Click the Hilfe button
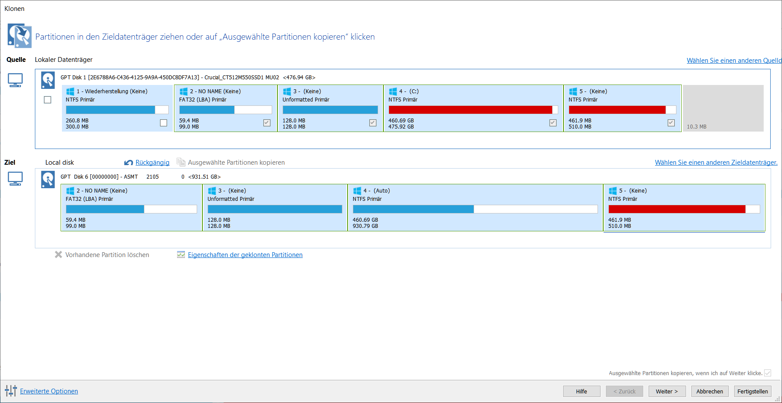782x403 pixels. point(581,391)
